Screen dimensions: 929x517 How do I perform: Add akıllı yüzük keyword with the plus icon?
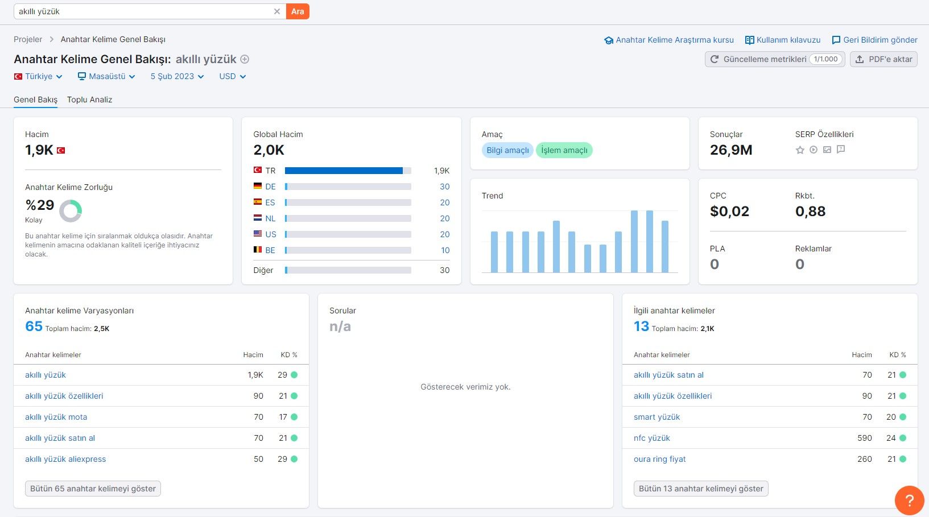click(245, 59)
